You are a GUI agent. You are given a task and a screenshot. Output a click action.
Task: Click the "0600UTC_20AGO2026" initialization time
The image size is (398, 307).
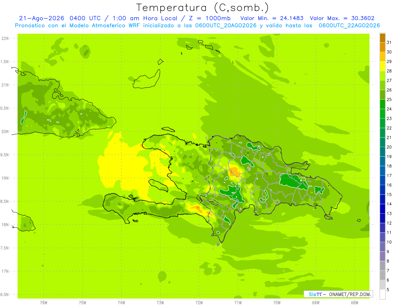pyautogui.click(x=226, y=26)
